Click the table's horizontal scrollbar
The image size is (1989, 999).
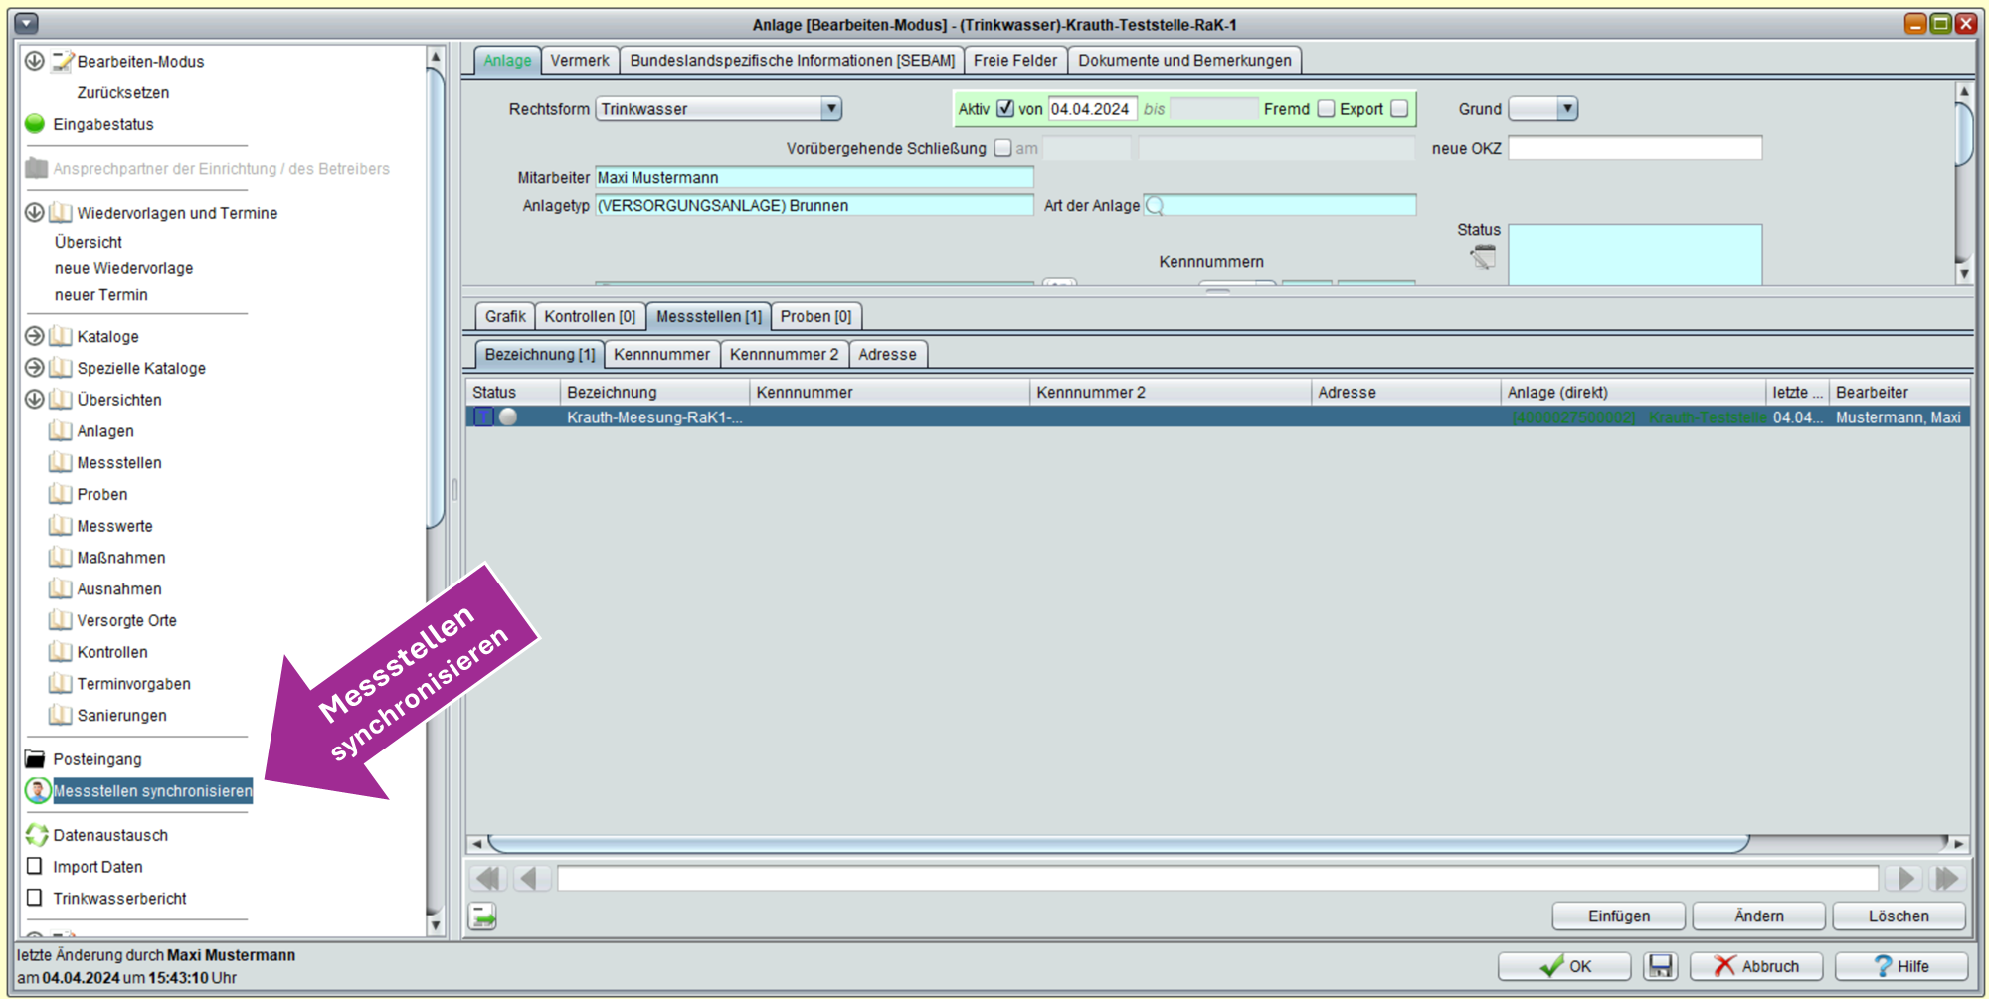tap(1118, 844)
